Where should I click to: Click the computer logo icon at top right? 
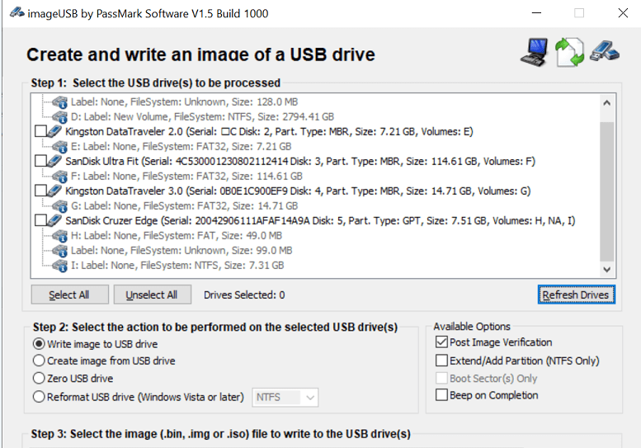[x=535, y=51]
